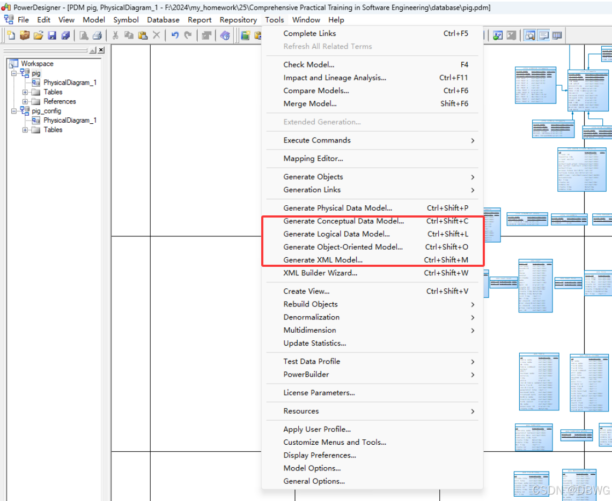This screenshot has width=612, height=501.
Task: Choose Complete Links from Tools menu
Action: (x=372, y=34)
